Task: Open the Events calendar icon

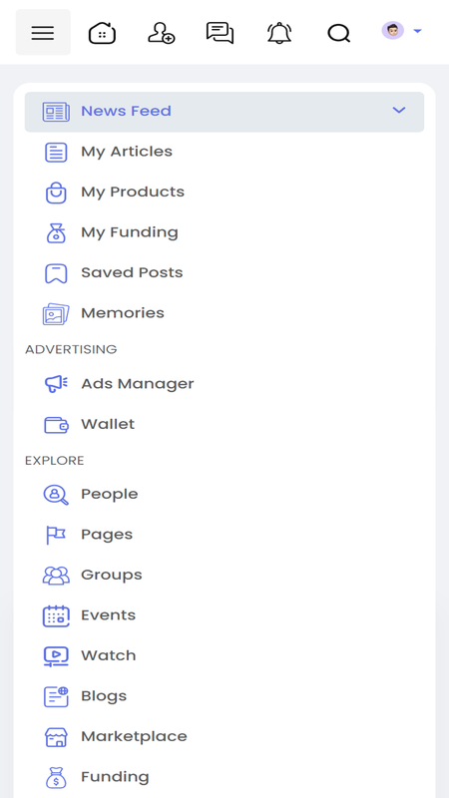Action: 56,615
